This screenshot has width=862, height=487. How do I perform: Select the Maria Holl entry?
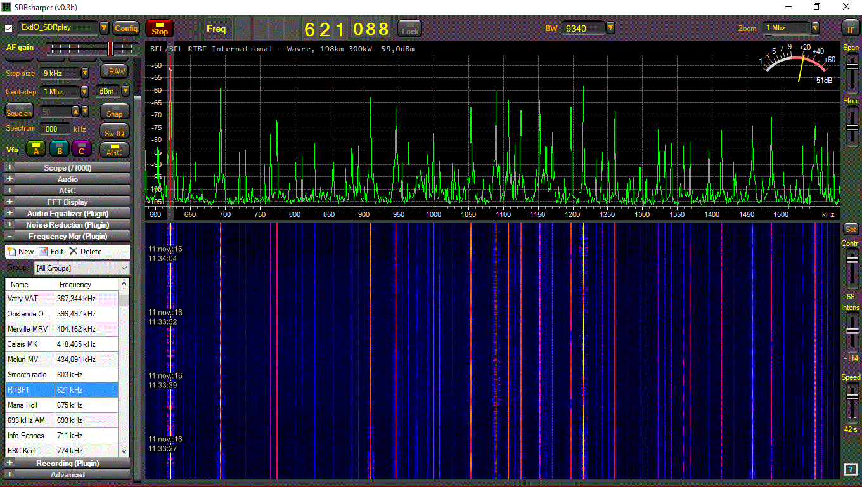pos(61,405)
